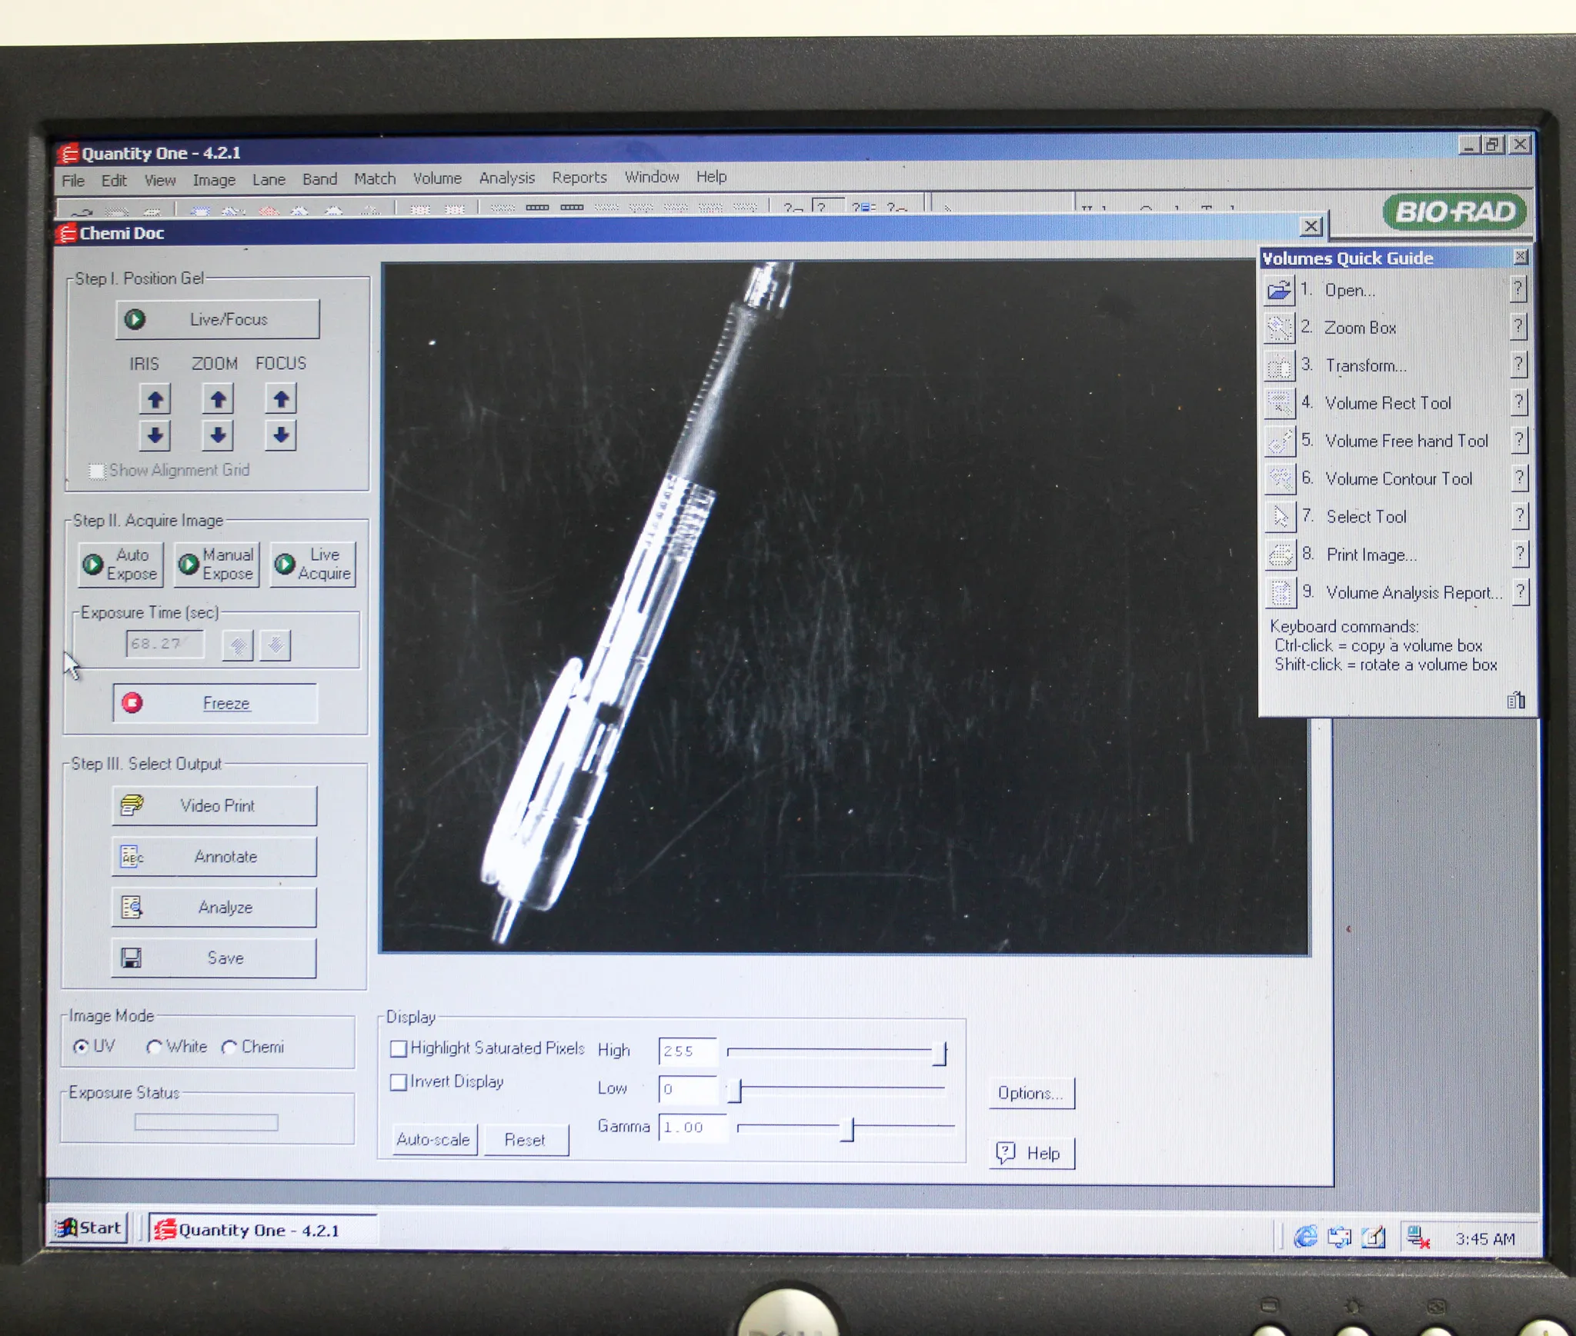The image size is (1576, 1336).
Task: Increase exposure time with up stepper
Action: click(238, 645)
